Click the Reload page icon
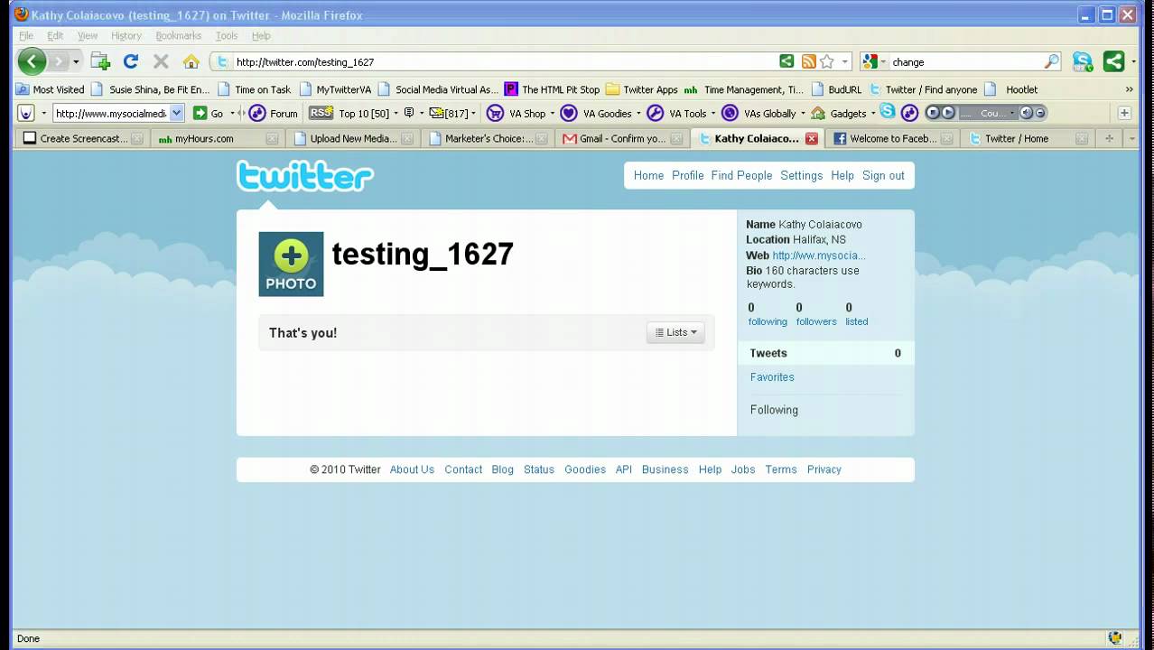Viewport: 1154px width, 650px height. [130, 61]
